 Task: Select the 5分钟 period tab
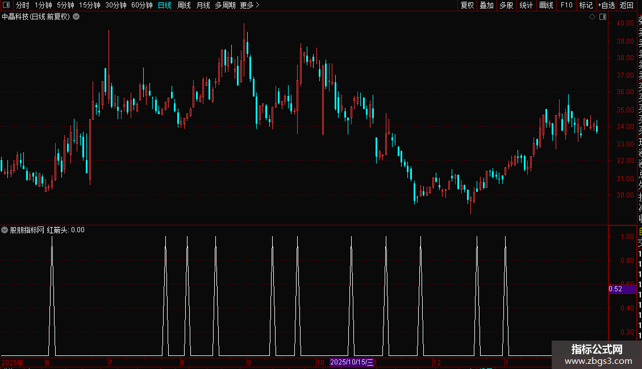(x=65, y=5)
